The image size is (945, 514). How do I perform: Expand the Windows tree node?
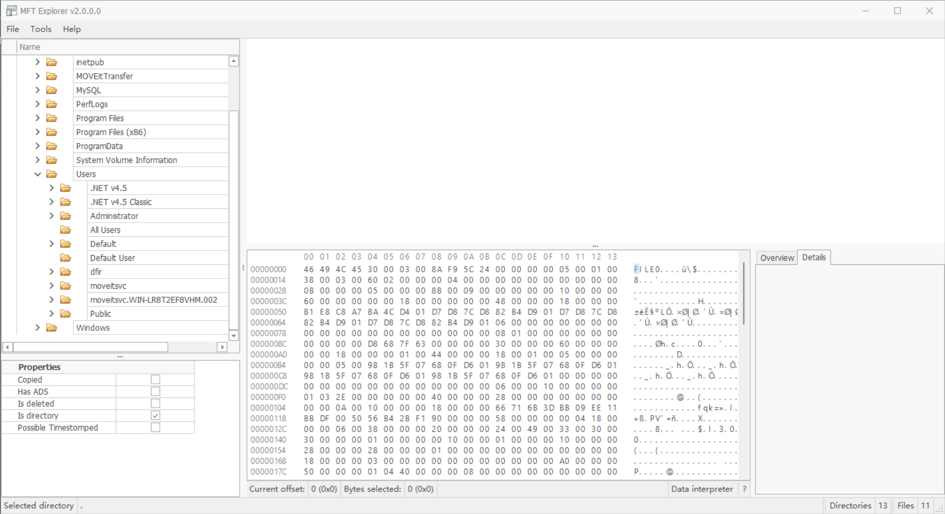point(38,328)
